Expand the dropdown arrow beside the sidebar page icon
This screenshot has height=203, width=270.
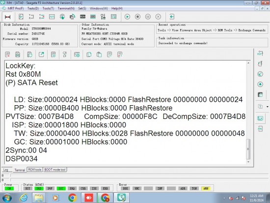(x=268, y=107)
